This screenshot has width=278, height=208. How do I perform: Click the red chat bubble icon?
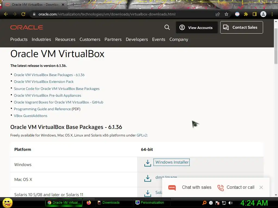click(172, 187)
